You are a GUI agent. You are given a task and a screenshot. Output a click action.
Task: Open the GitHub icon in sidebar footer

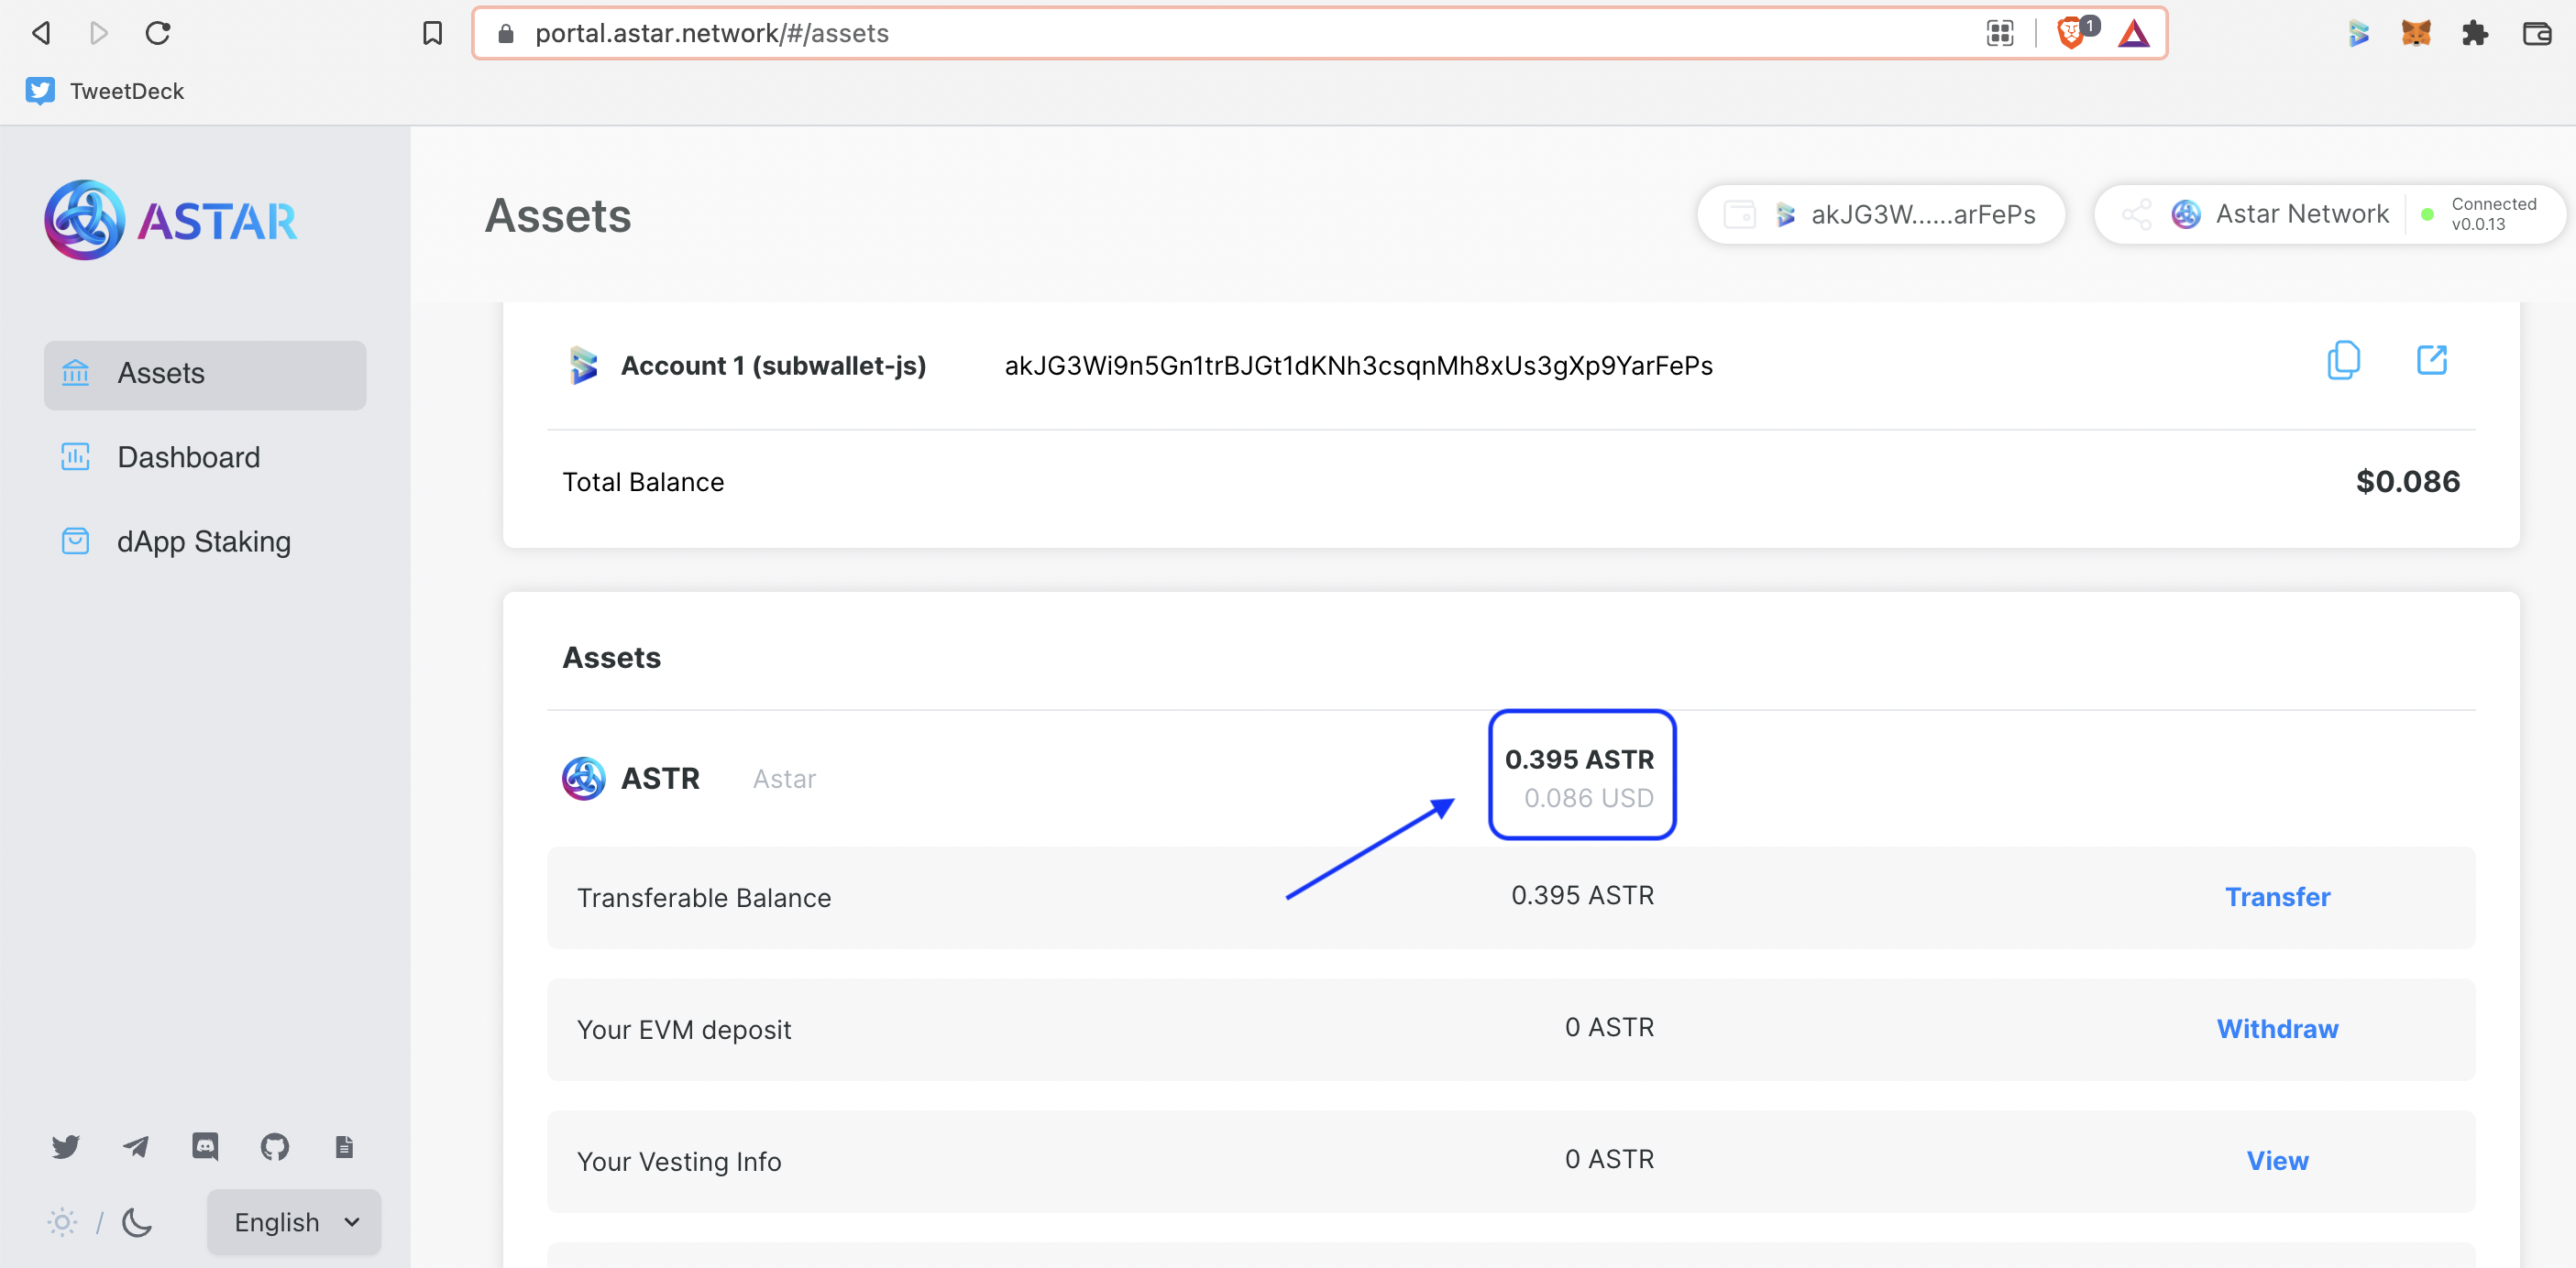(275, 1146)
